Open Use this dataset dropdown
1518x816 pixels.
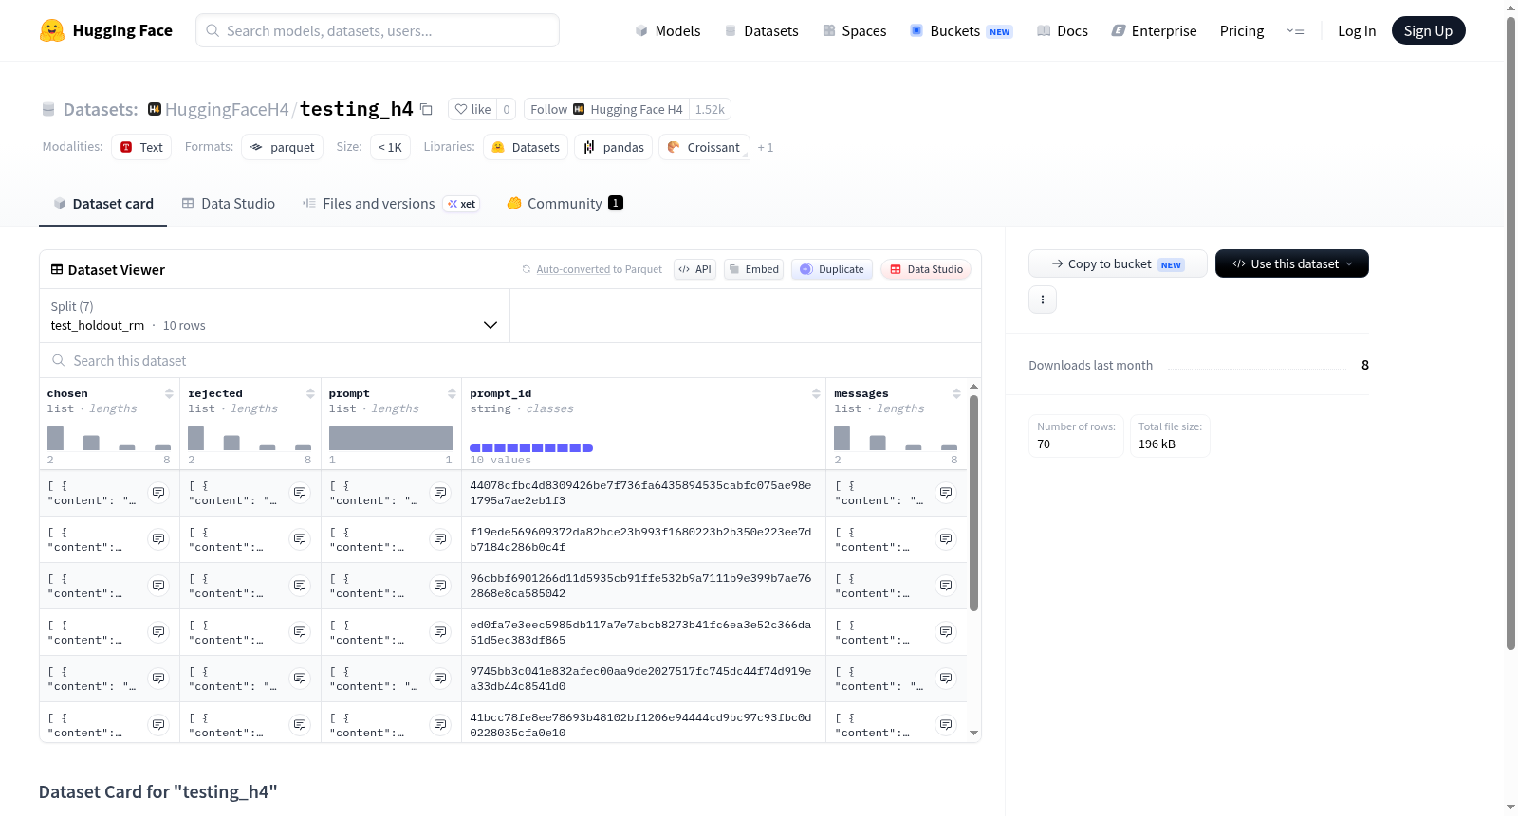[1291, 263]
